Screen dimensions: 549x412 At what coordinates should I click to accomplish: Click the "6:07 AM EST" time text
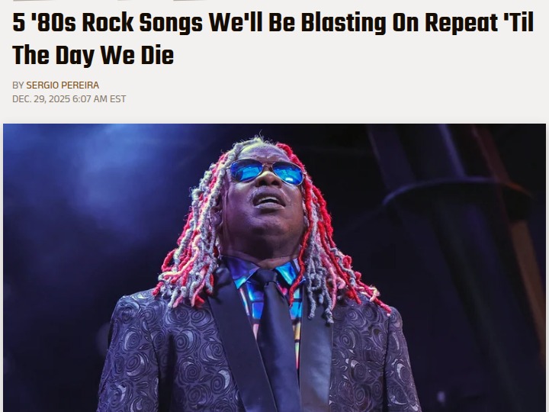pyautogui.click(x=99, y=99)
